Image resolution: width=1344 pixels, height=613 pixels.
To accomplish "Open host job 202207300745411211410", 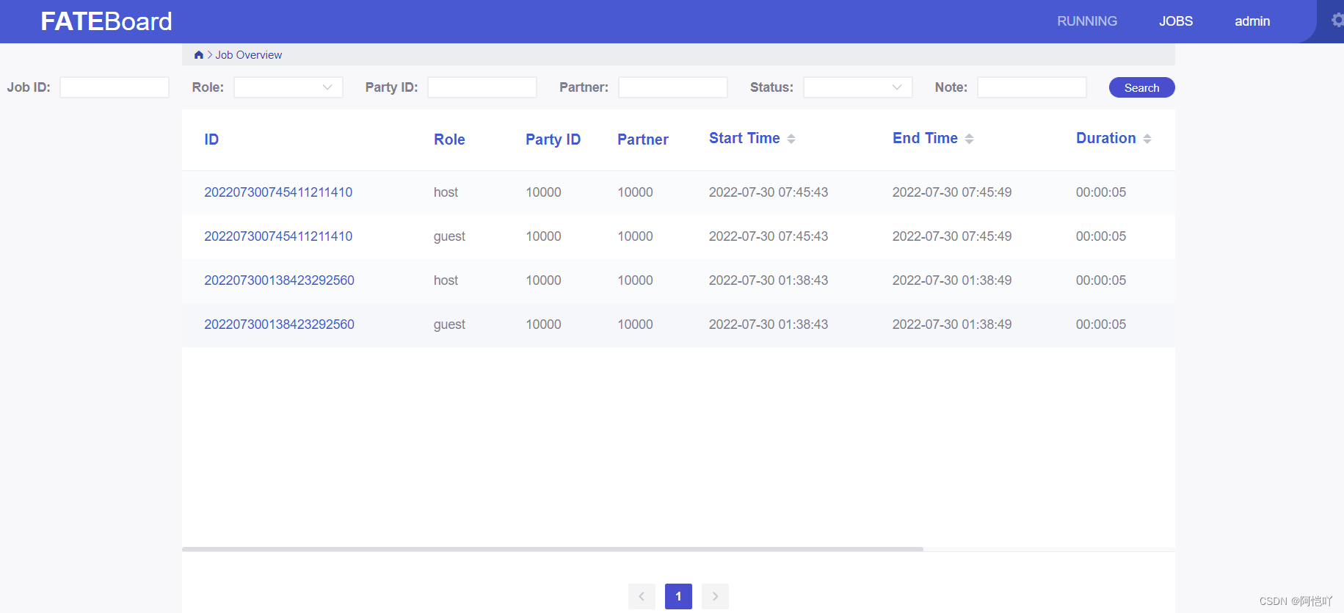I will tap(278, 192).
